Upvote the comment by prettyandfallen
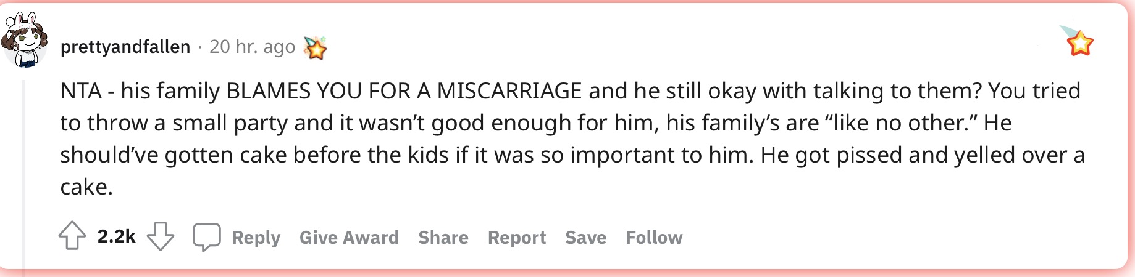1135x277 pixels. click(72, 236)
